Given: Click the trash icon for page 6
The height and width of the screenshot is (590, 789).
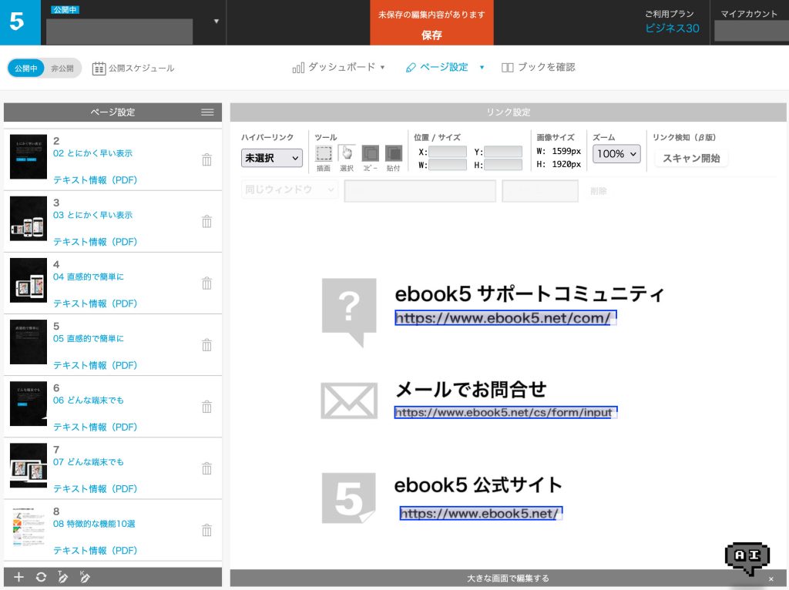Looking at the screenshot, I should click(206, 407).
